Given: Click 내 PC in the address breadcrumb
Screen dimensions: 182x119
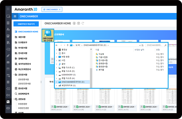Looking at the screenshot, I should click(x=78, y=45).
